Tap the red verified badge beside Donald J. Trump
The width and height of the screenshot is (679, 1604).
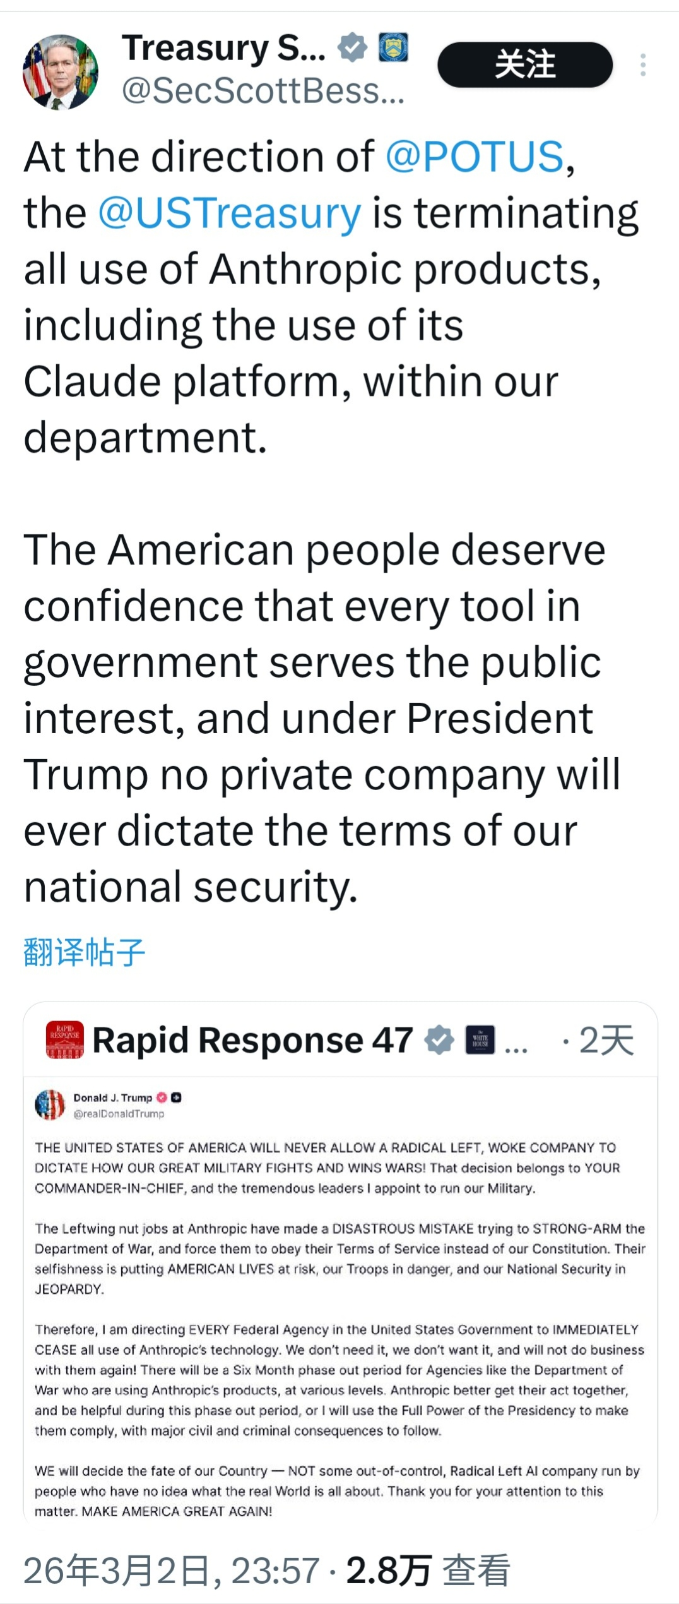tap(162, 1098)
